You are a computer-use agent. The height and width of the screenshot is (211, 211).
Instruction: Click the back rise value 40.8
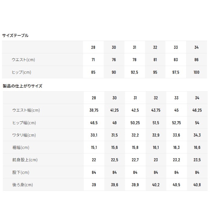click(x=197, y=185)
